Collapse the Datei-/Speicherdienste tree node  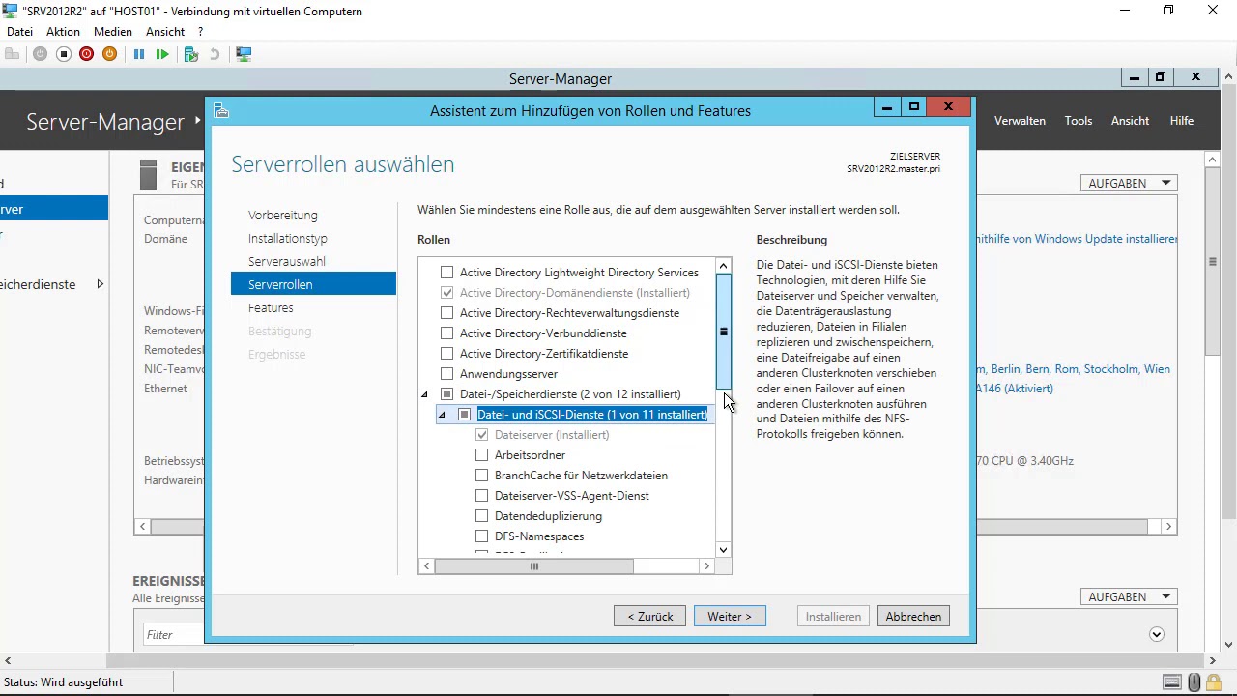pyautogui.click(x=424, y=394)
